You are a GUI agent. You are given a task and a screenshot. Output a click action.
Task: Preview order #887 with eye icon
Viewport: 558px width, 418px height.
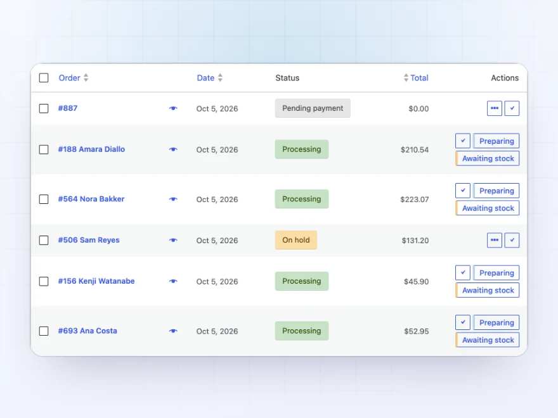(x=173, y=108)
